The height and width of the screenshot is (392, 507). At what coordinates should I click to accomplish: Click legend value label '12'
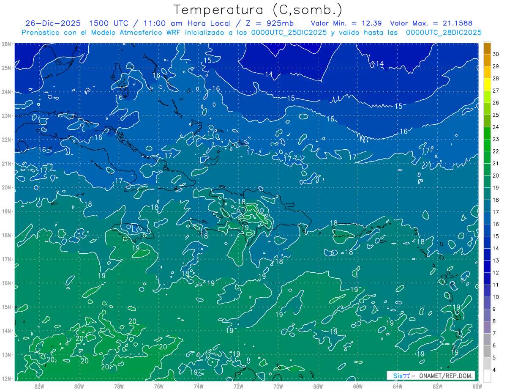pyautogui.click(x=496, y=273)
